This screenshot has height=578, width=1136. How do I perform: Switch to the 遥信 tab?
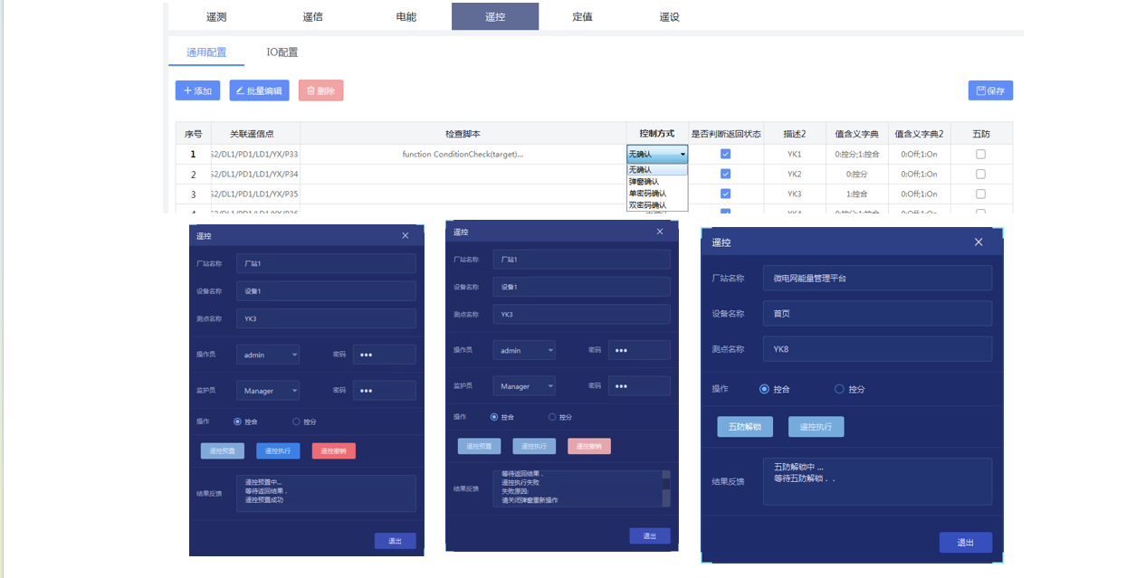pyautogui.click(x=312, y=16)
